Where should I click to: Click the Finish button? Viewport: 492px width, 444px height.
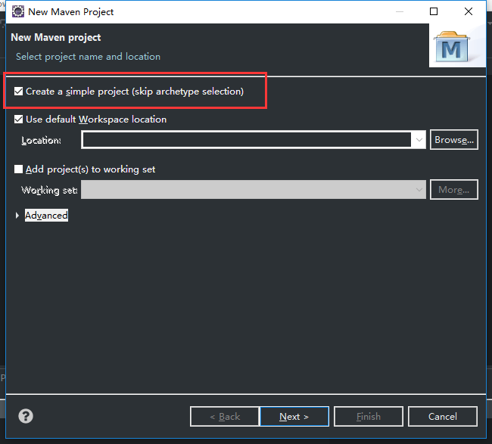coord(369,417)
